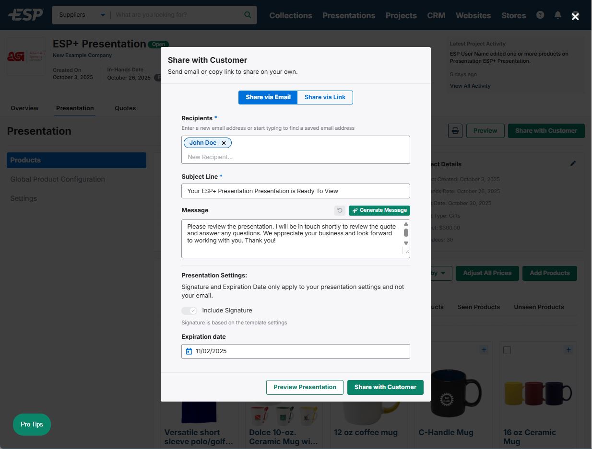Click the Generate Message button

click(379, 210)
